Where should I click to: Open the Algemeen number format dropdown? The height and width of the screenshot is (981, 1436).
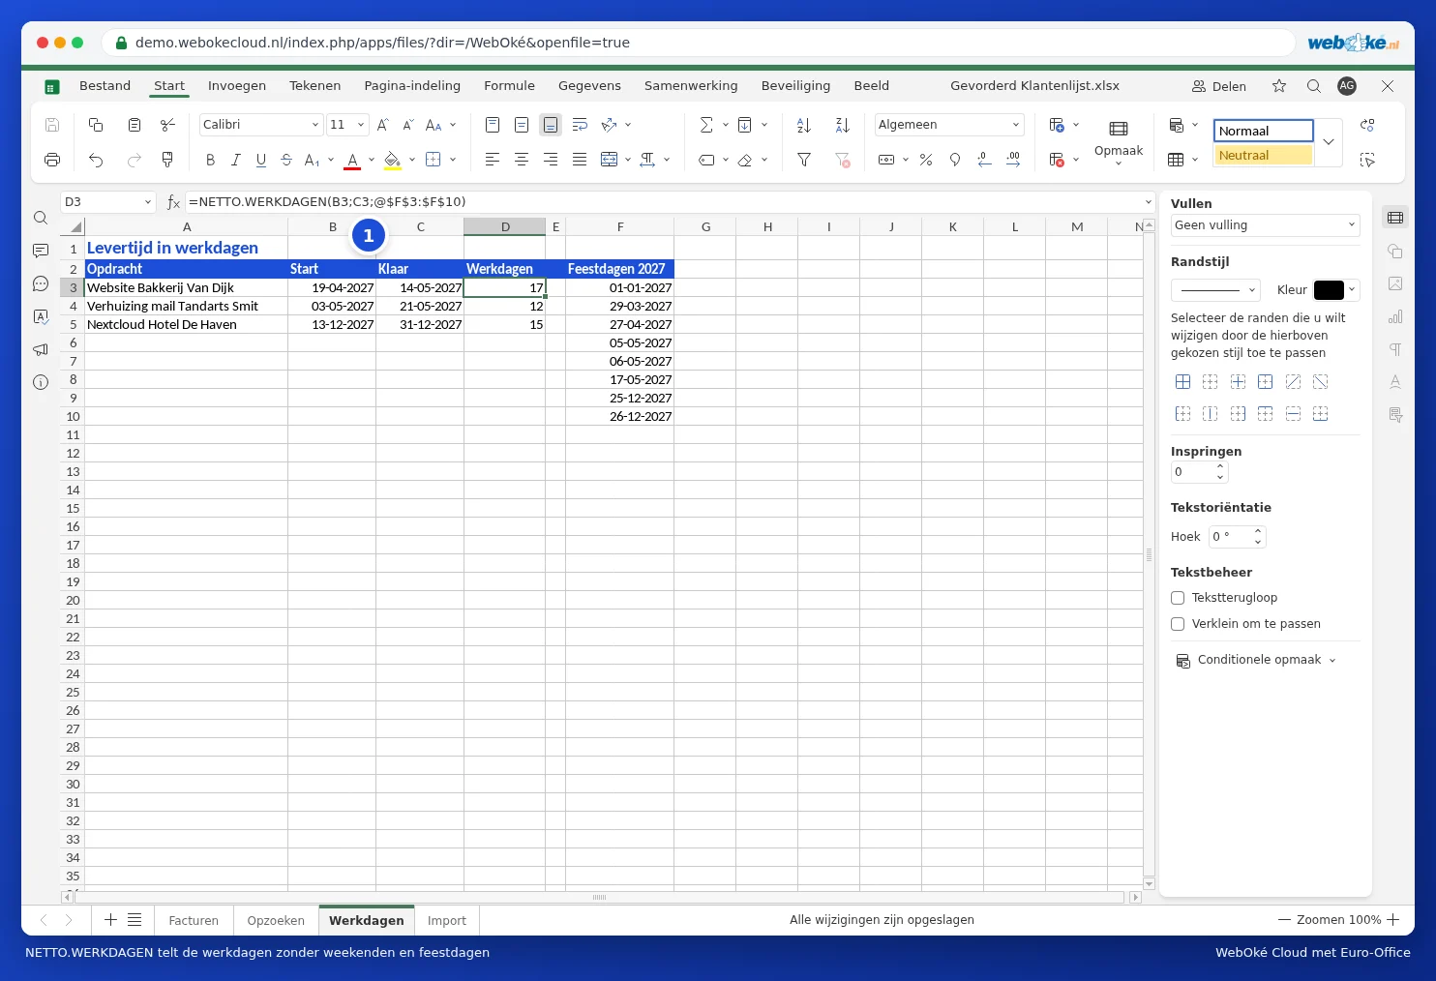click(1016, 125)
